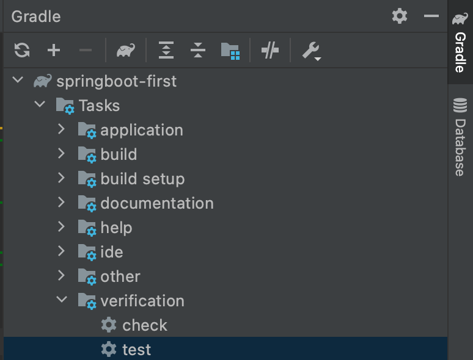Click the detach project minus icon
This screenshot has width=473, height=360.
point(86,50)
